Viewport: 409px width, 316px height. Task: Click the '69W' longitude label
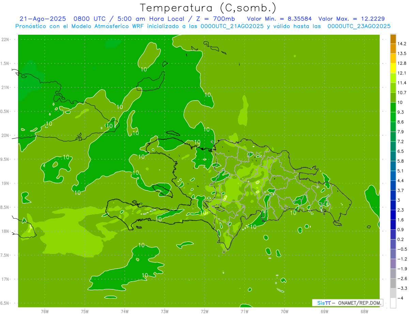coord(324,312)
